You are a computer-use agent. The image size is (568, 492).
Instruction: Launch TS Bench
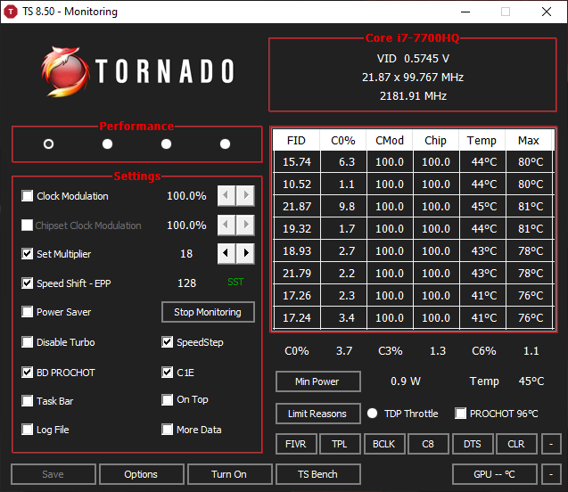(318, 474)
